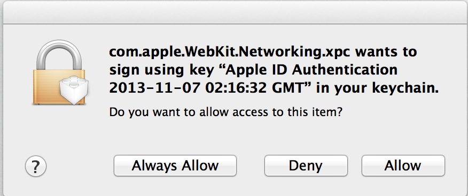
Task: Click the "sign using key" phrase
Action: pyautogui.click(x=165, y=71)
